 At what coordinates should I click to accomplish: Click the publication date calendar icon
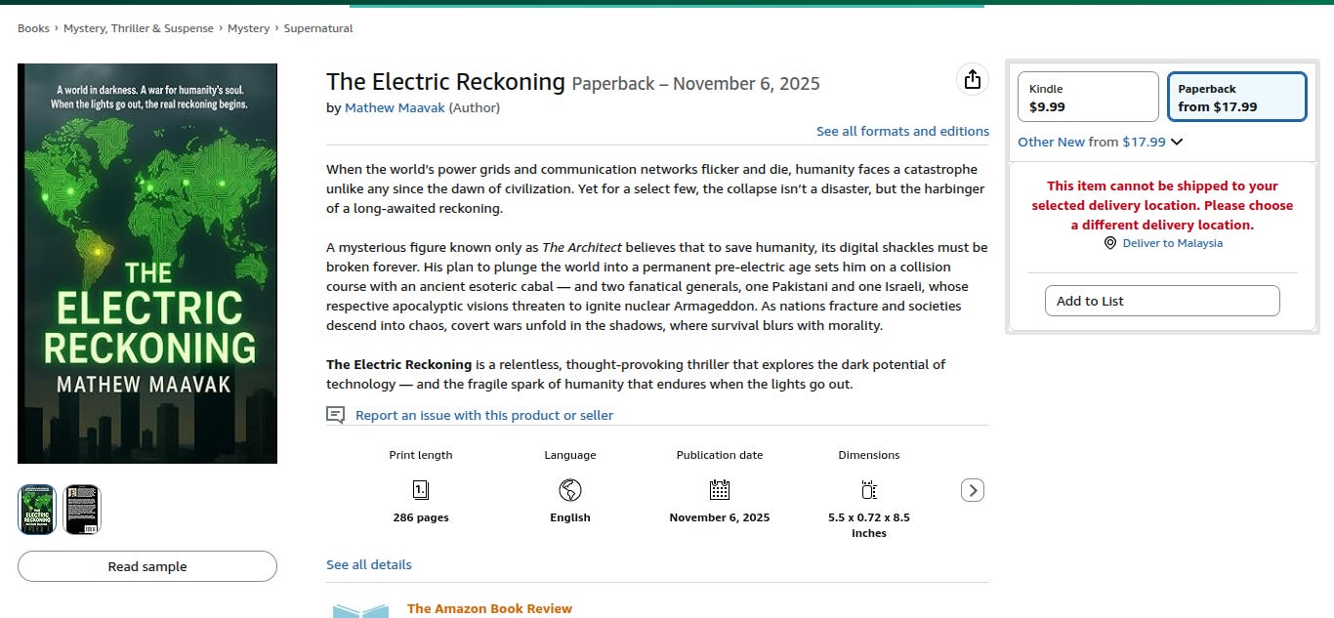tap(720, 490)
